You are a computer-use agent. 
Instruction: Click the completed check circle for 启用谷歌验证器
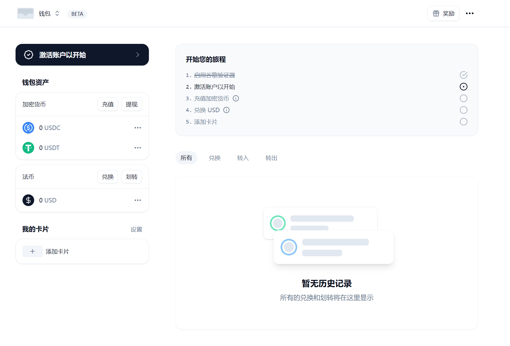(x=464, y=75)
